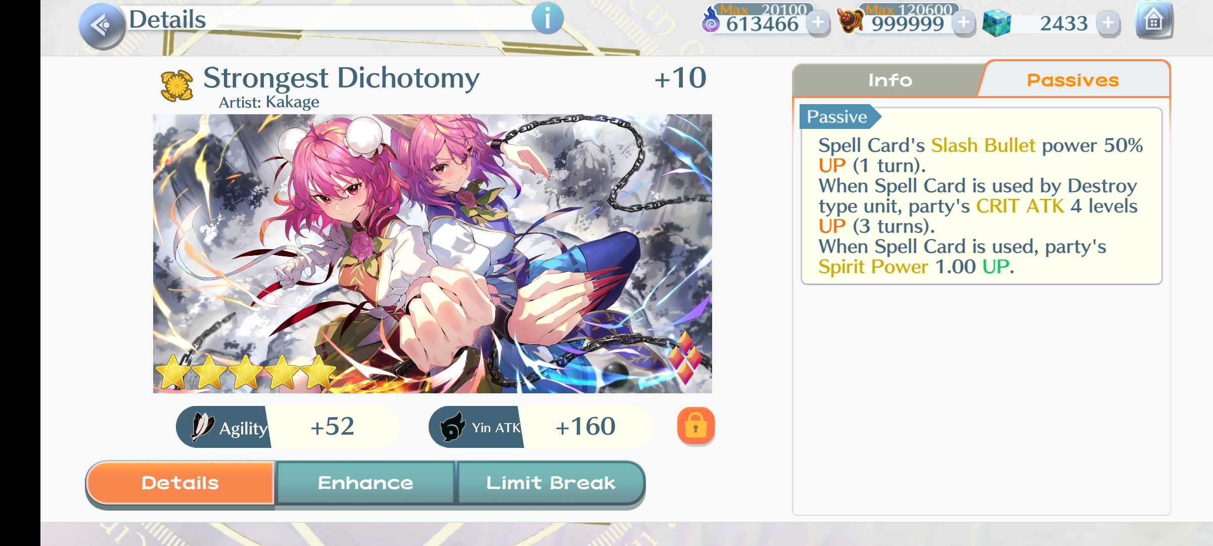The width and height of the screenshot is (1213, 546).
Task: Add more spirit points with plus
Action: pos(818,23)
